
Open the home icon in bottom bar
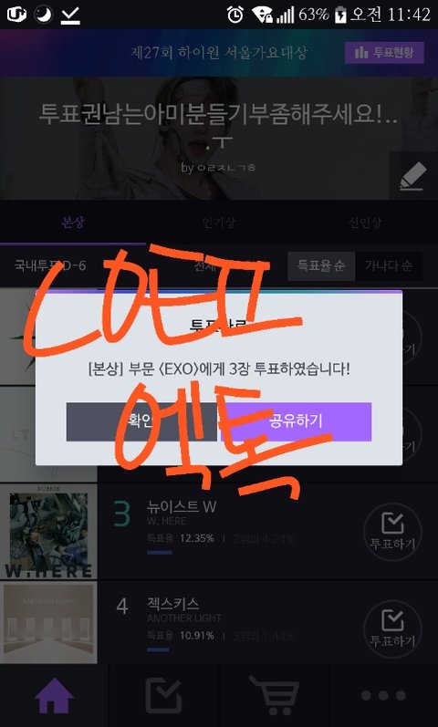coord(54,695)
